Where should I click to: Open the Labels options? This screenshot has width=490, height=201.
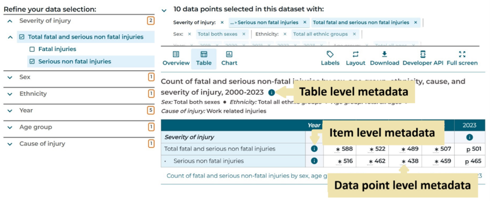(x=330, y=59)
